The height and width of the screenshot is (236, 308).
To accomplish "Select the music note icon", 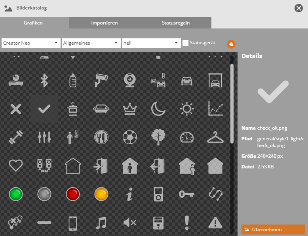I will coord(101,223).
